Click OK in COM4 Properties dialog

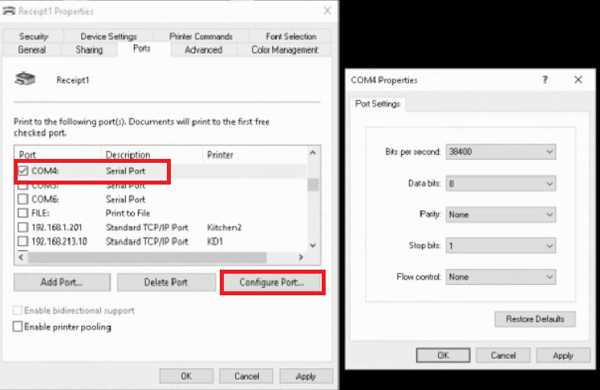pyautogui.click(x=443, y=355)
